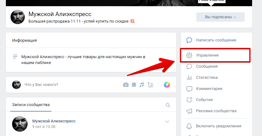
Task: Open the Статистика bar chart icon
Action: 189,78
